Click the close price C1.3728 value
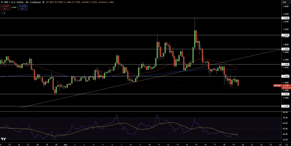Screen dimensions: 291x146 (x=77, y=2)
